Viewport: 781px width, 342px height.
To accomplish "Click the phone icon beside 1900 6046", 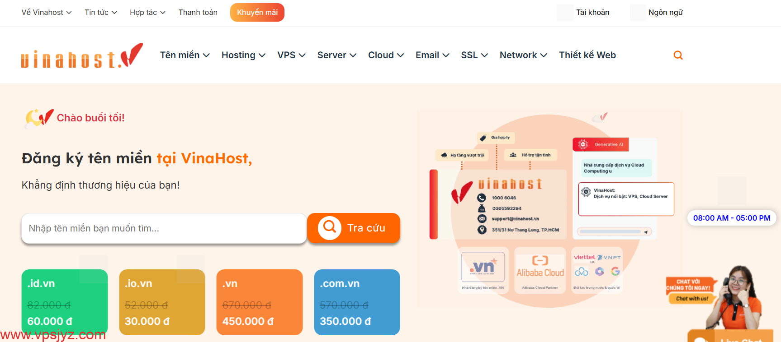I will [x=482, y=198].
